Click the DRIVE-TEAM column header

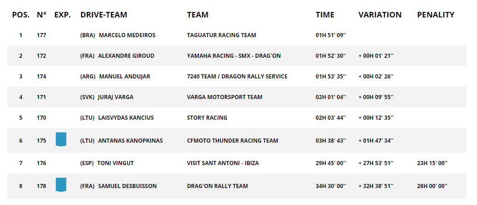[x=104, y=15]
